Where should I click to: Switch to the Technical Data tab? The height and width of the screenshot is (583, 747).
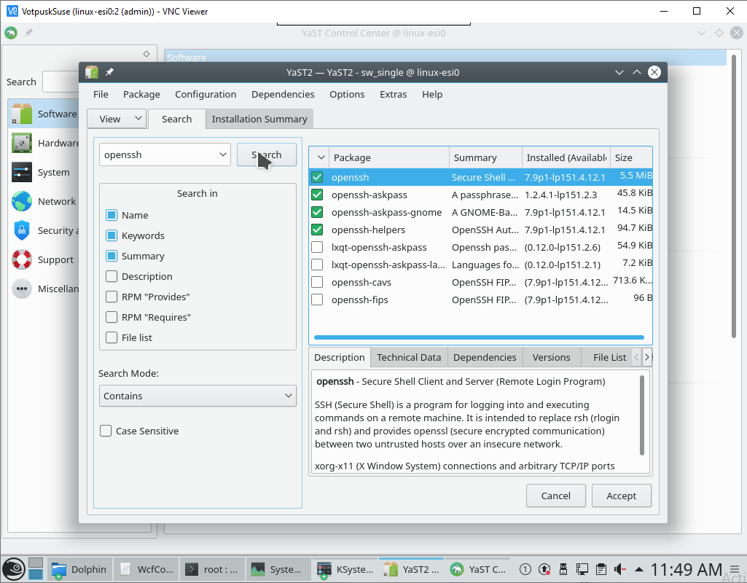coord(409,357)
